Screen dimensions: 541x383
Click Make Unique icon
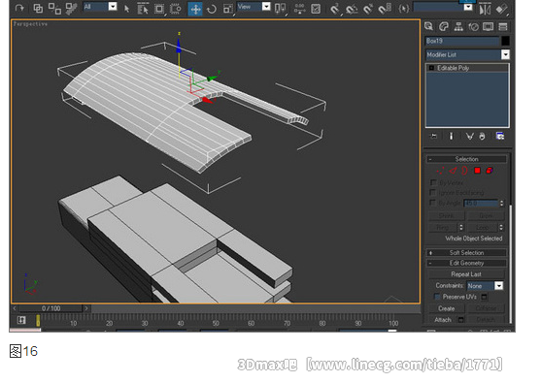[469, 136]
